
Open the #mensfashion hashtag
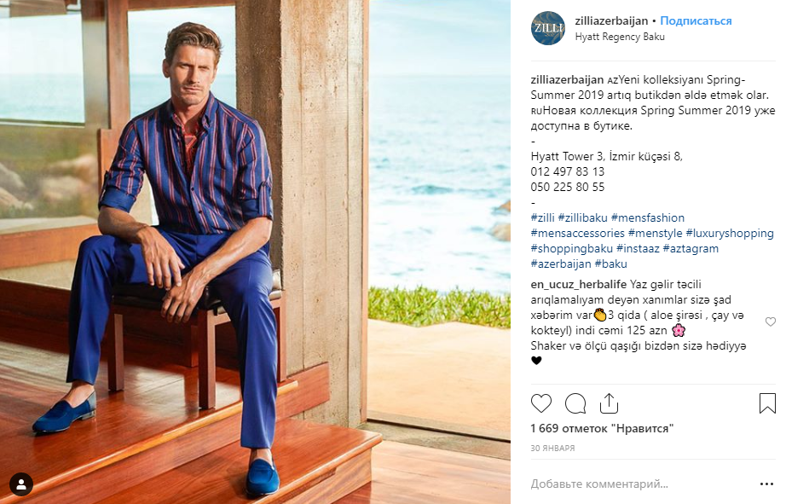coord(648,217)
